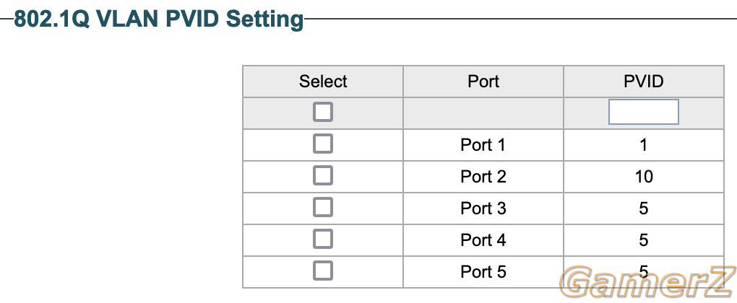Click the Port 4 label cell
The image size is (737, 303).
(x=483, y=240)
